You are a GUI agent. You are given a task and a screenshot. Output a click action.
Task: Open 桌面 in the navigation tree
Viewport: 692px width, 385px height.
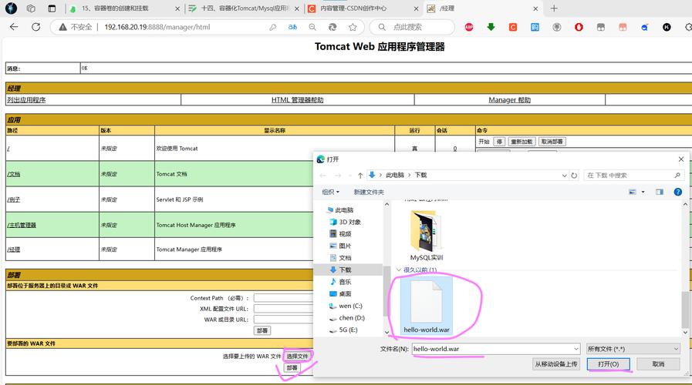click(x=341, y=294)
